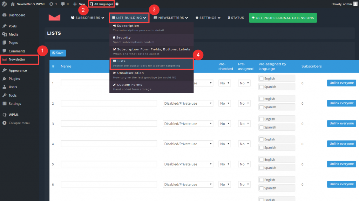359x201 pixels.
Task: Open list 2 Disabled/Private use dropdown
Action: pos(188,103)
